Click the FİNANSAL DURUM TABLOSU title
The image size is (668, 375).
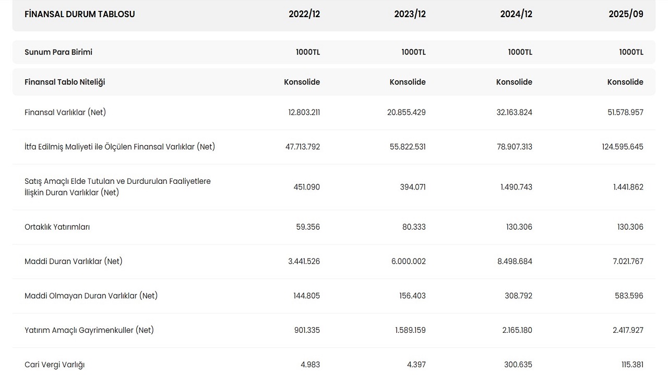[80, 14]
